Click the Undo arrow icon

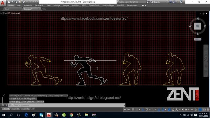click(27, 2)
